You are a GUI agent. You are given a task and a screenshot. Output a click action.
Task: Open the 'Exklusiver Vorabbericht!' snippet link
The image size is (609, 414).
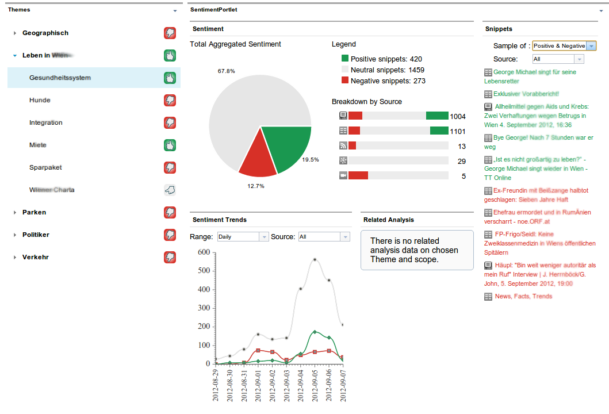point(526,94)
